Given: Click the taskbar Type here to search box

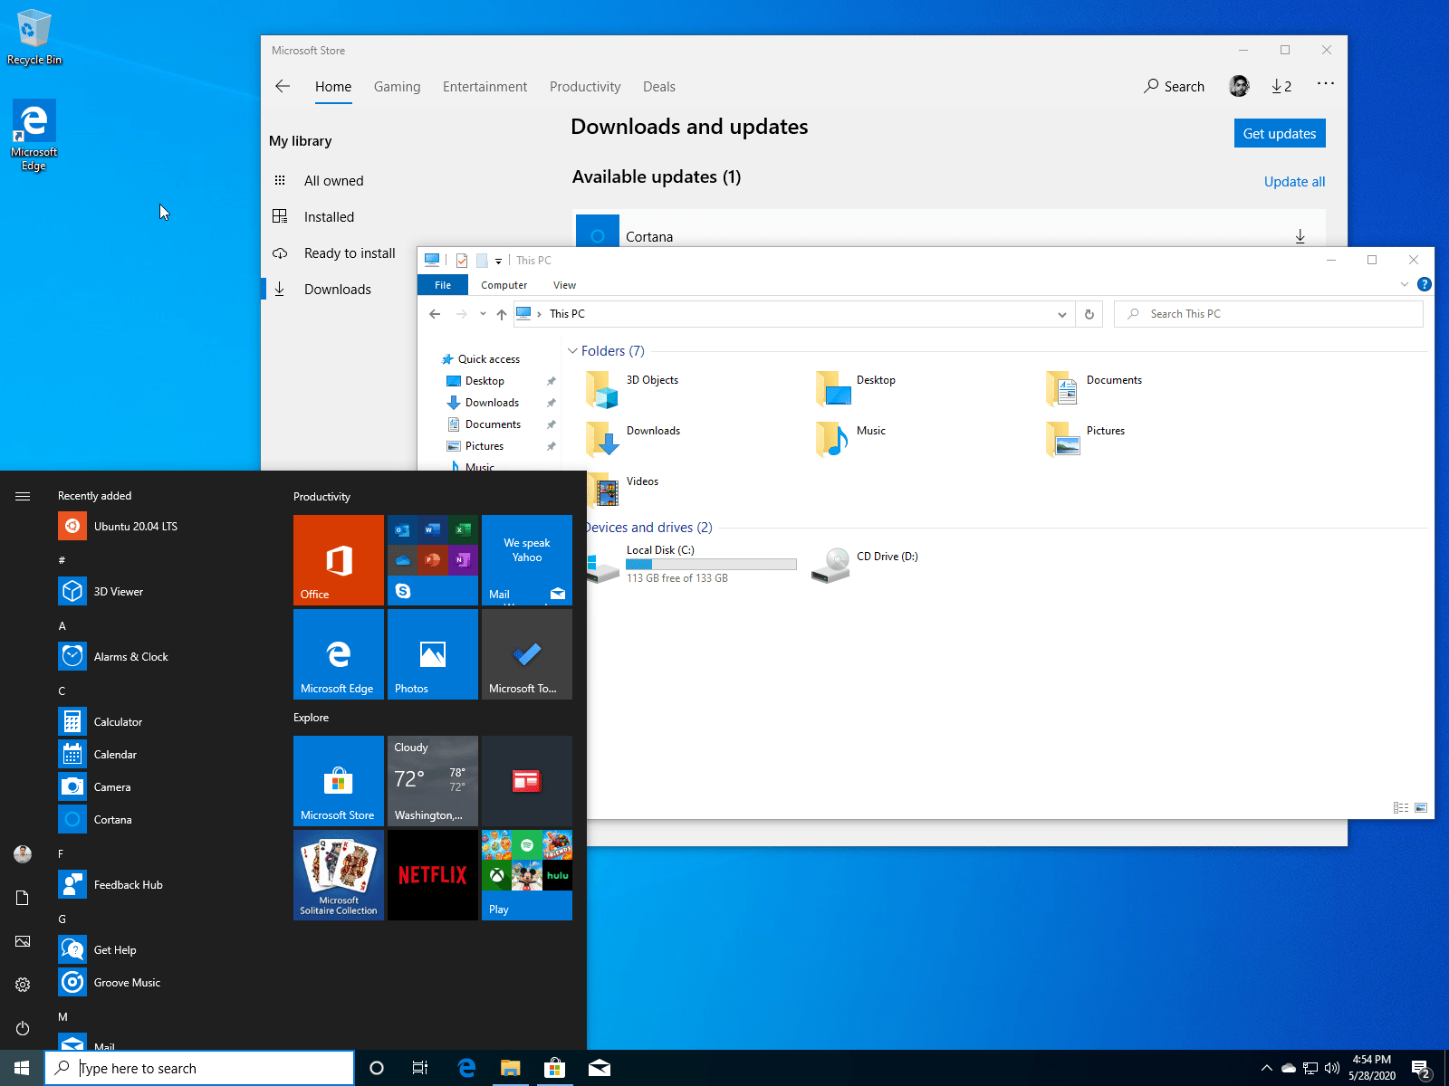Looking at the screenshot, I should click(x=199, y=1068).
